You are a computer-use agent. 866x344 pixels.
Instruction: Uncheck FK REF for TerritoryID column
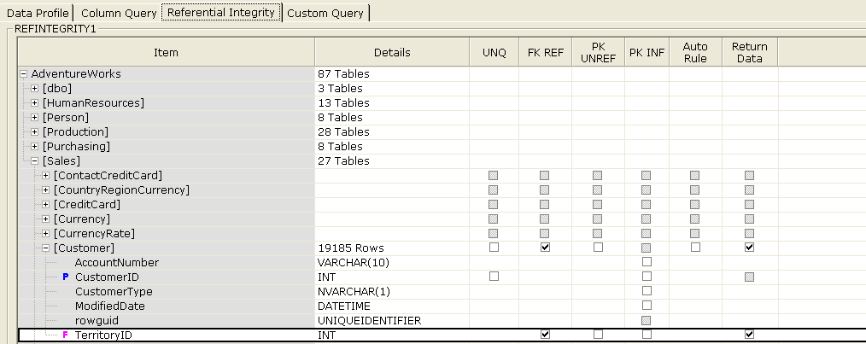click(x=545, y=334)
